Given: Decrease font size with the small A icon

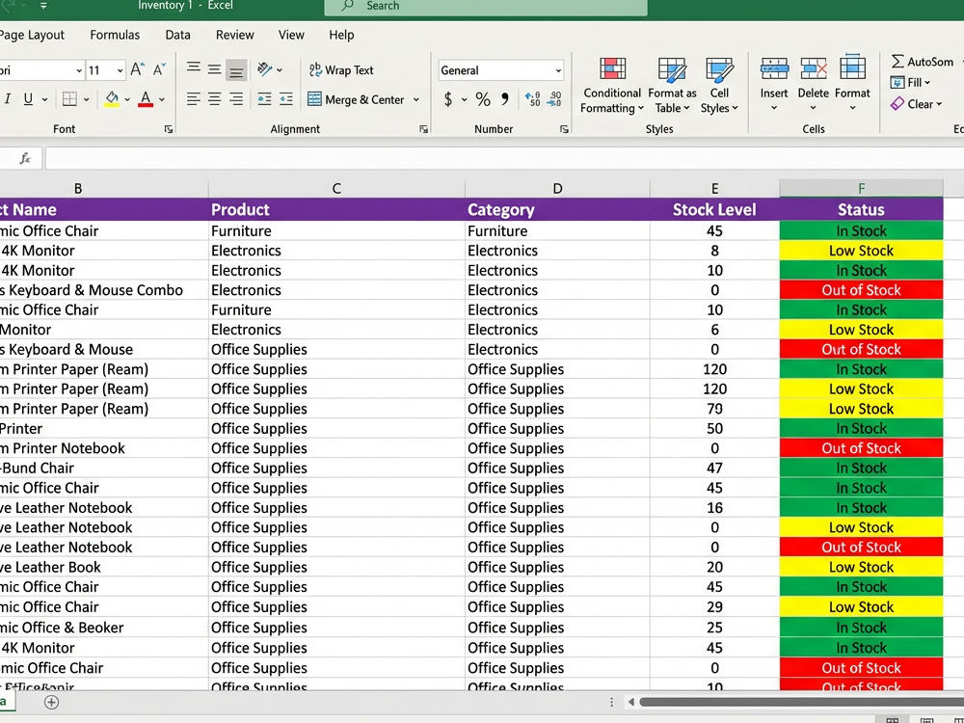Looking at the screenshot, I should click(159, 69).
